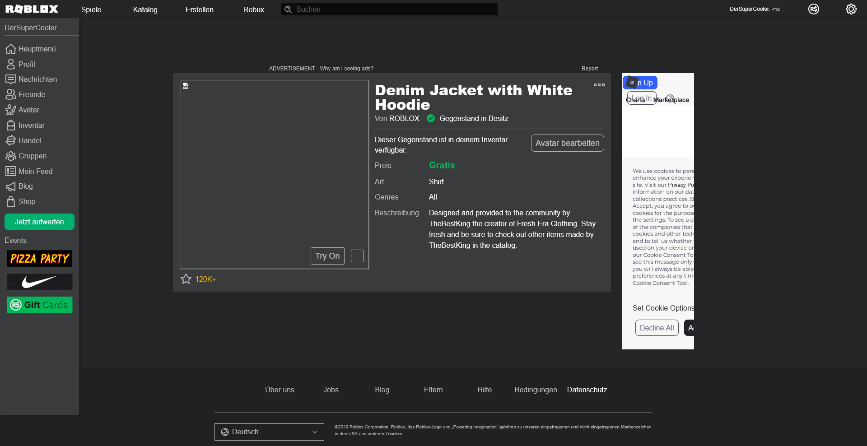The width and height of the screenshot is (867, 446).
Task: Favorite the item with the star icon
Action: coord(186,279)
